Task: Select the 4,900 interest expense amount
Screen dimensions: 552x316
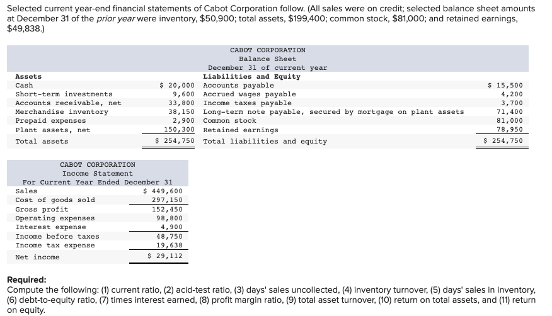Action: [x=172, y=227]
